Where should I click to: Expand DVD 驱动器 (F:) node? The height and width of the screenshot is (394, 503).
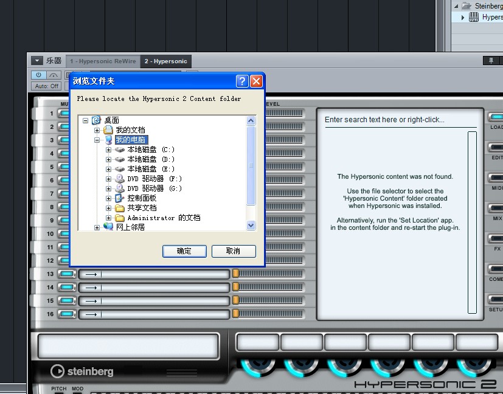tap(108, 179)
